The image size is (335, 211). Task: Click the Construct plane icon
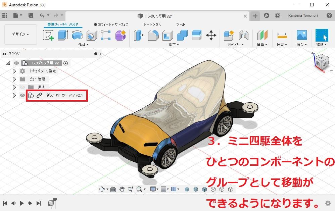[262, 35]
